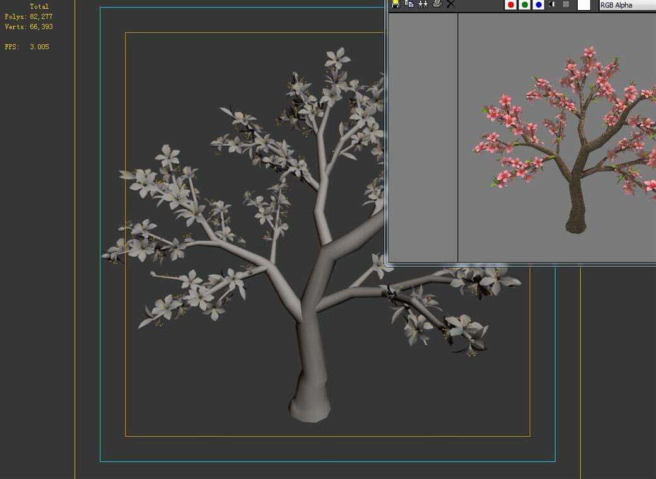
Task: Clear the rendered frame window
Action: coord(450,4)
